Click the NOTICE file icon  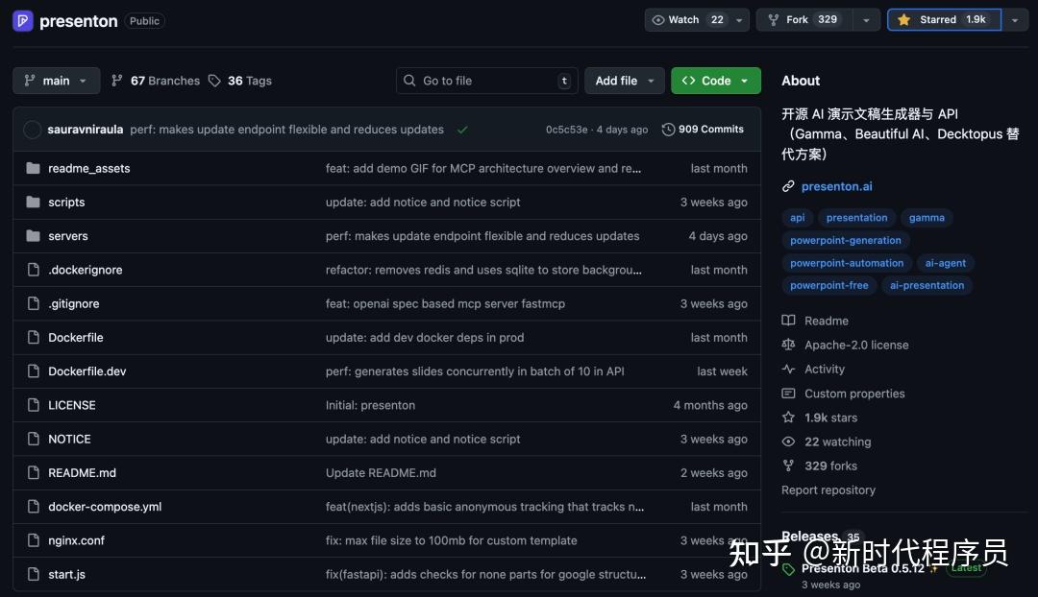pos(33,439)
